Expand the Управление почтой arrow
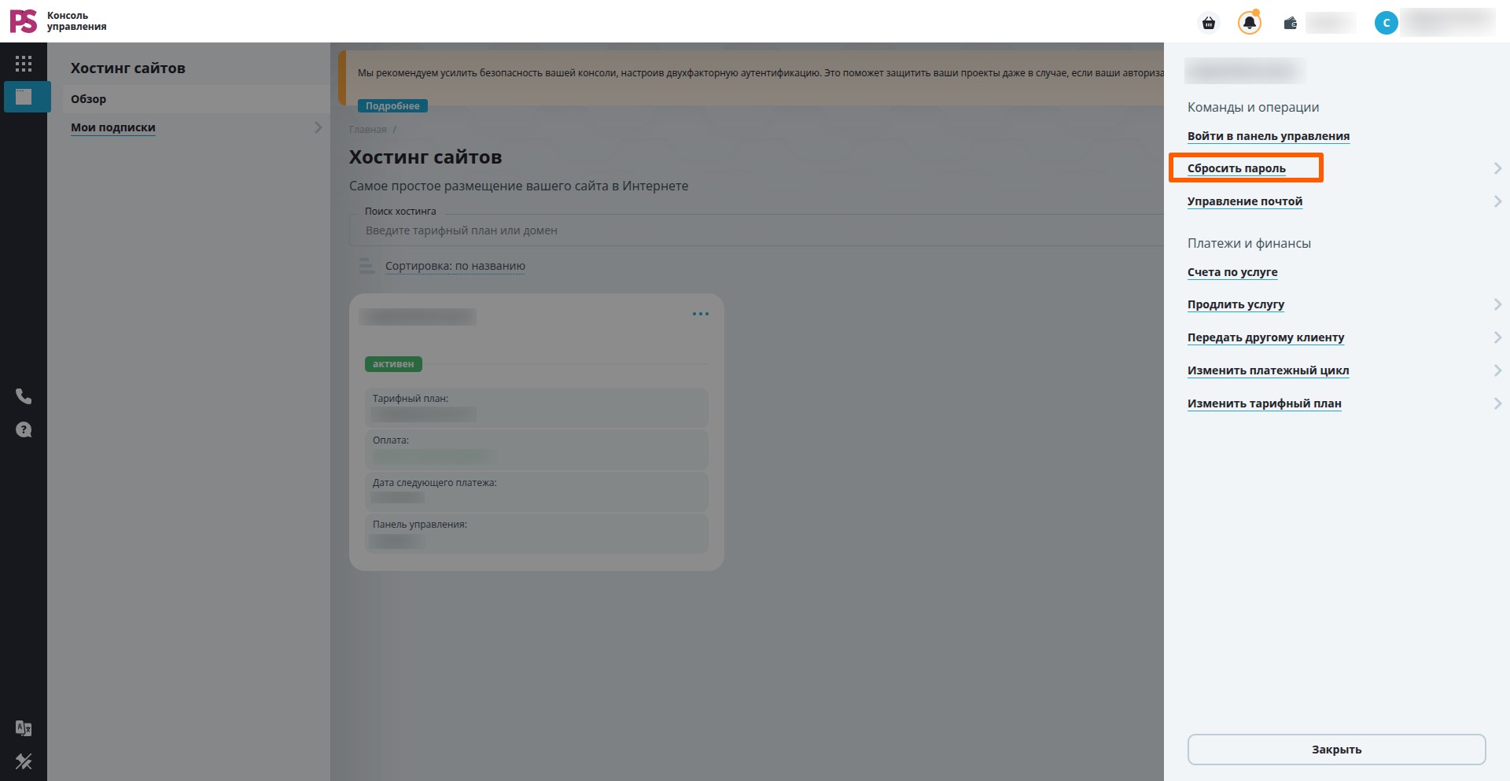Image resolution: width=1510 pixels, height=781 pixels. (x=1497, y=201)
